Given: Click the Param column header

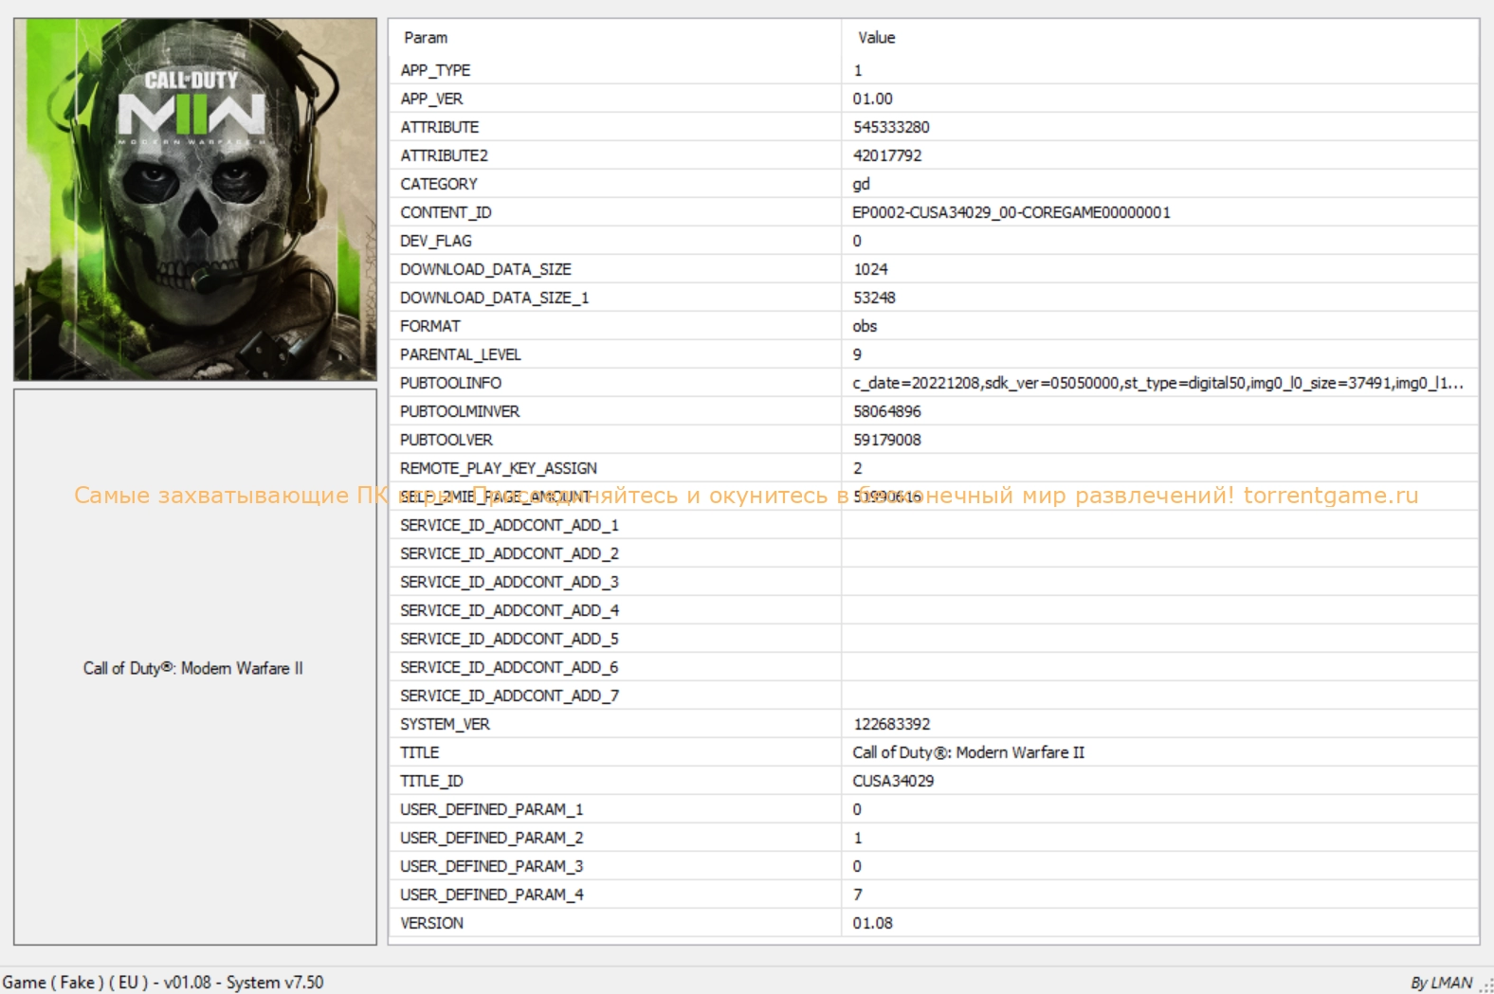Looking at the screenshot, I should [426, 38].
